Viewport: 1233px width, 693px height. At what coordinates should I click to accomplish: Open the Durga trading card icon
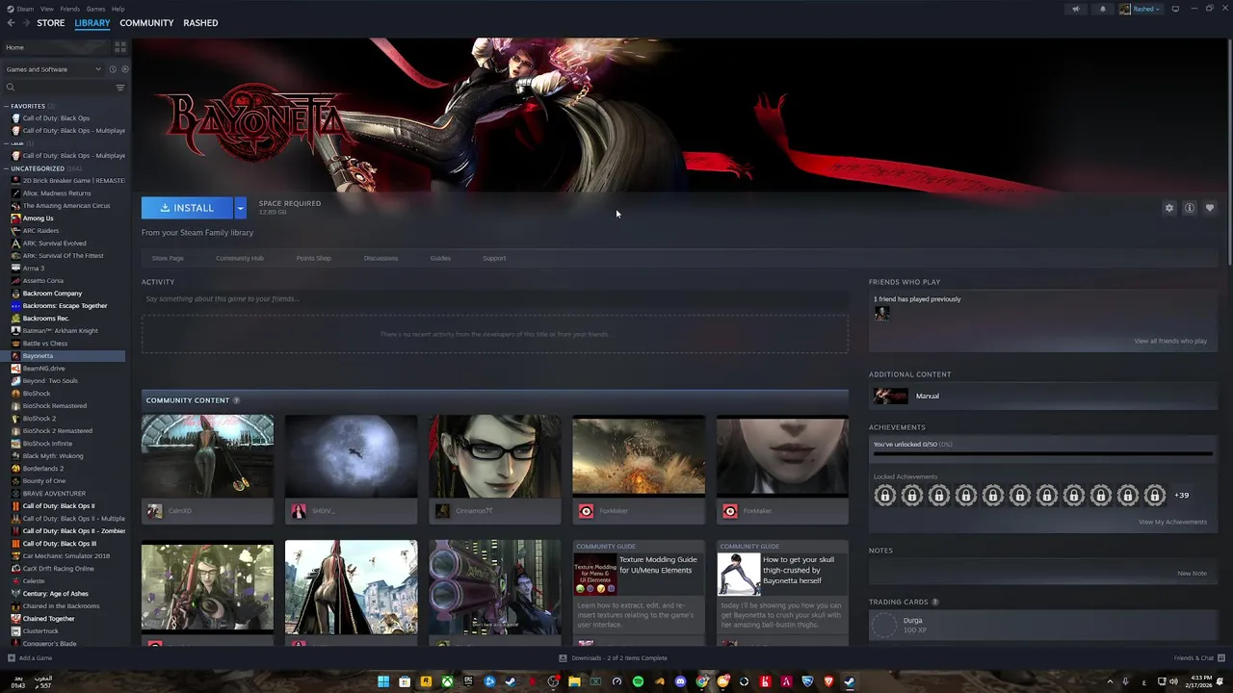883,626
